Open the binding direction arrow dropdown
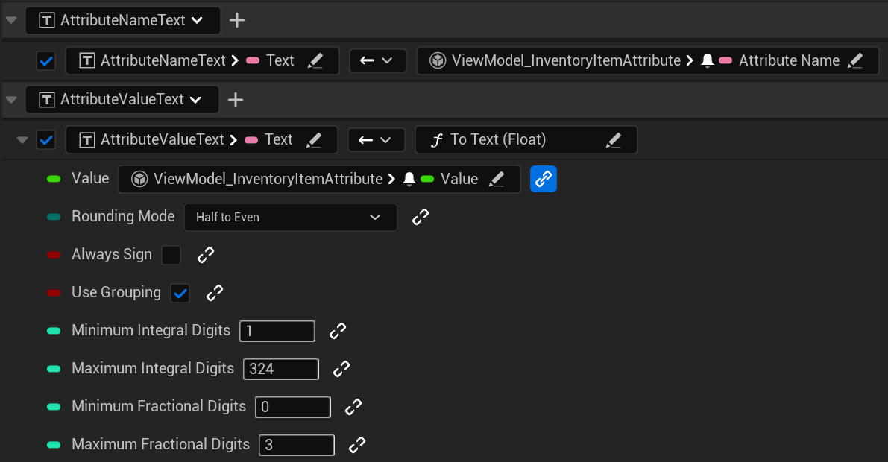The width and height of the screenshot is (888, 462). click(378, 60)
